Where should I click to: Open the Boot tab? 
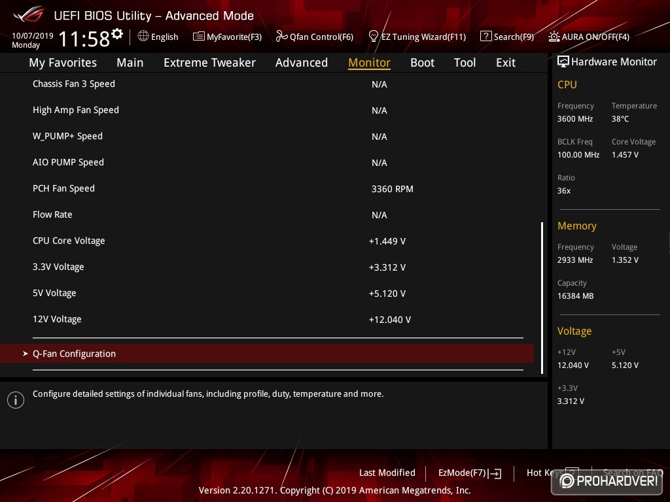[x=422, y=63]
